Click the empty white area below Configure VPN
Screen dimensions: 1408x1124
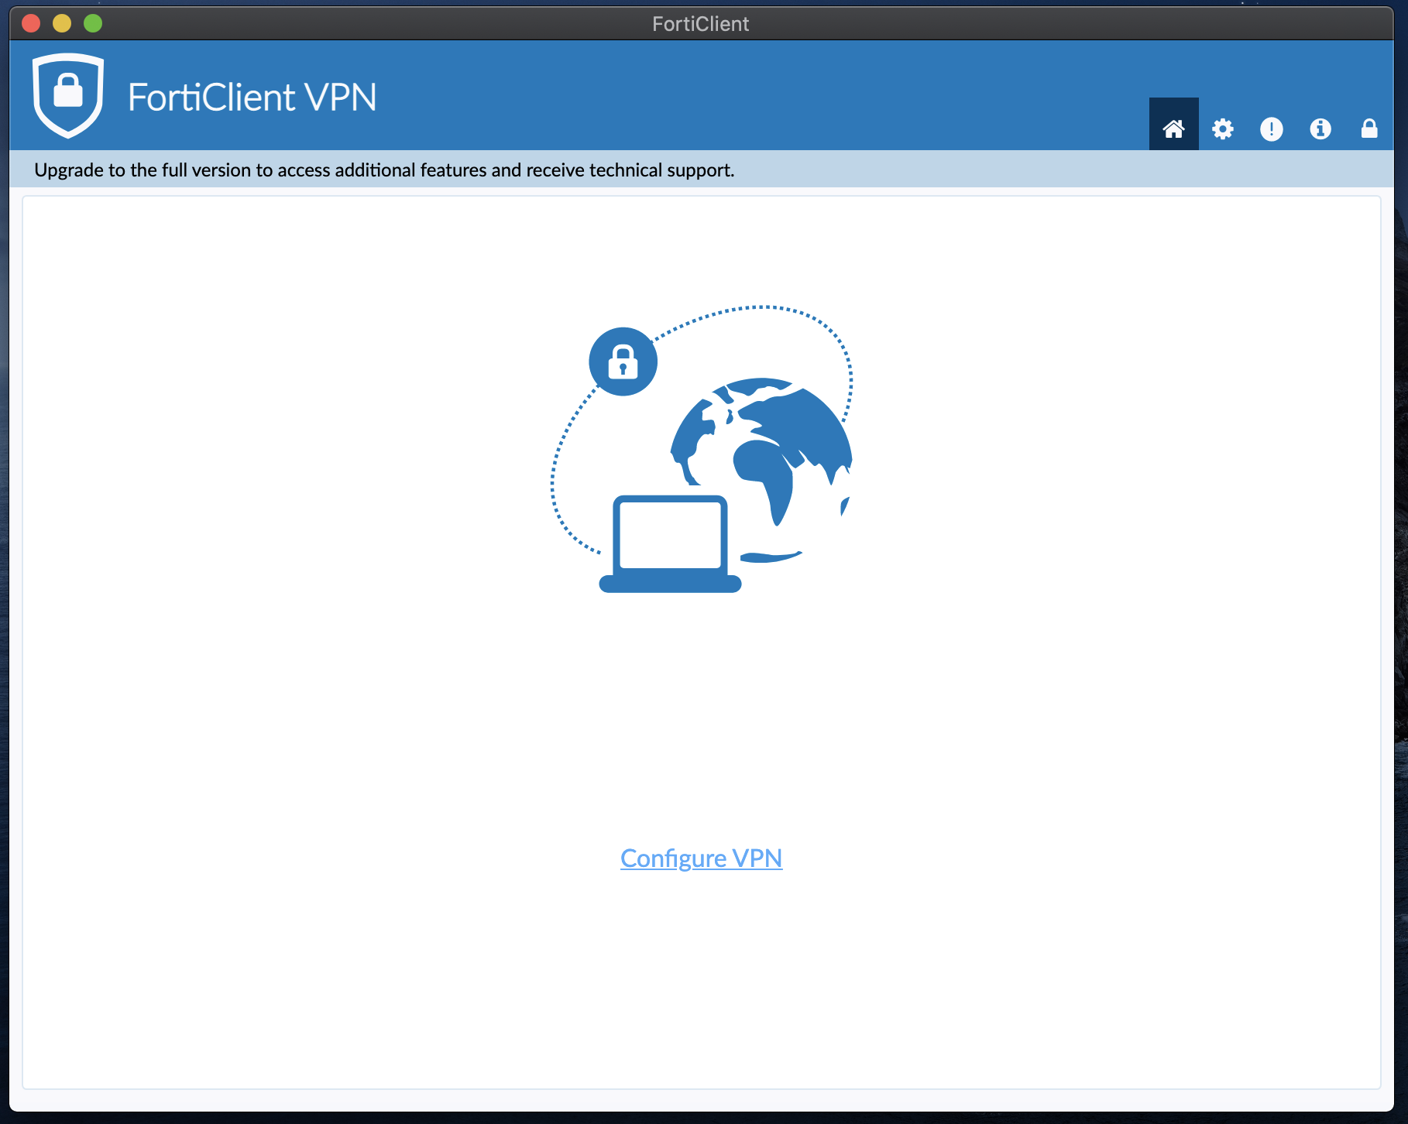(701, 983)
